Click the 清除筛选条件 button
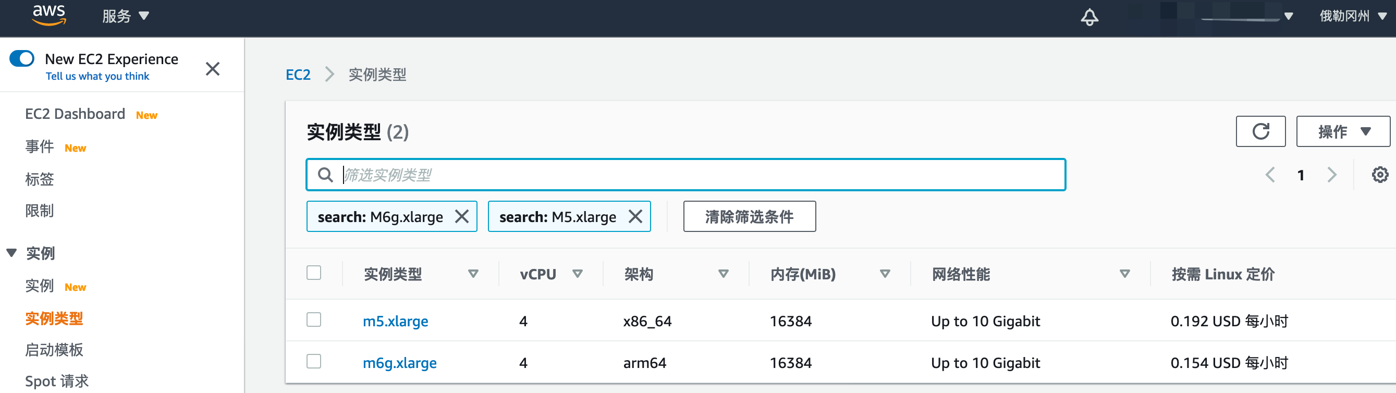Screen dimensions: 1396x393 [x=749, y=217]
